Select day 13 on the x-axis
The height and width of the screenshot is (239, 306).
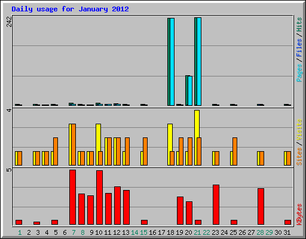(126, 232)
